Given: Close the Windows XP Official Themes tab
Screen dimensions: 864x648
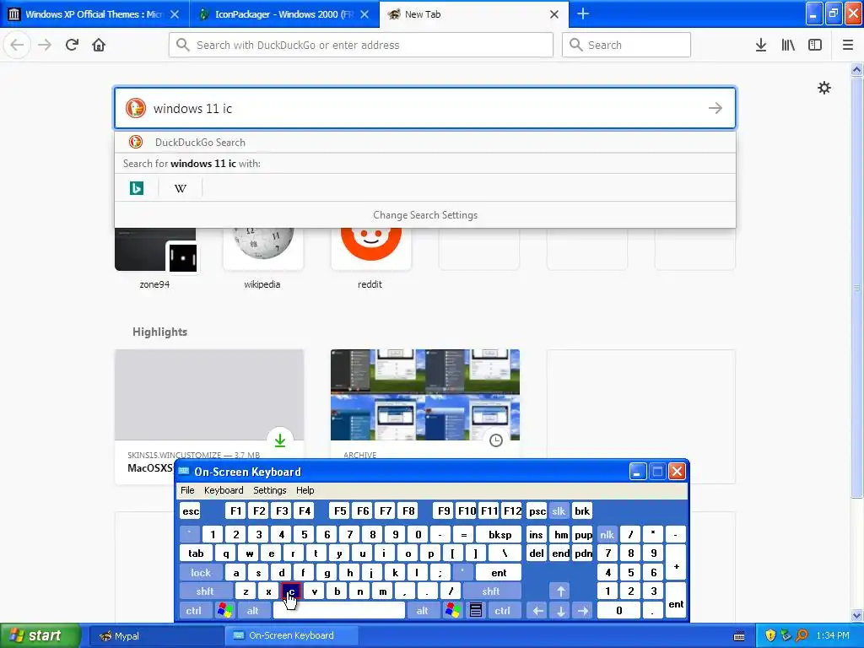Looking at the screenshot, I should 175,14.
